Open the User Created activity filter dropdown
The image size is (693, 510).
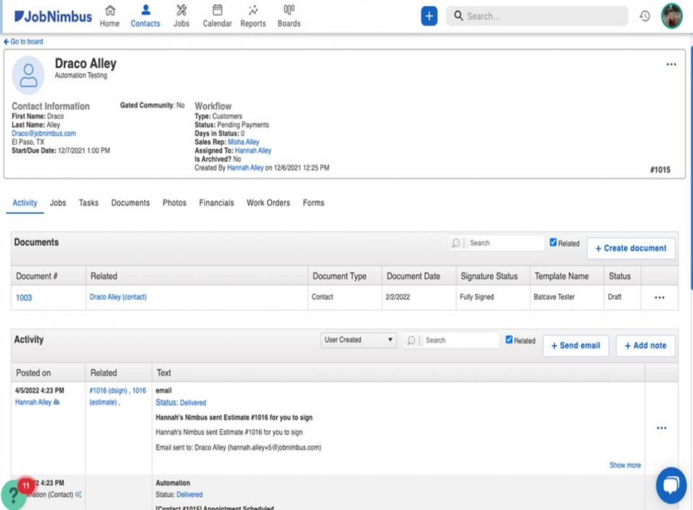pos(357,340)
